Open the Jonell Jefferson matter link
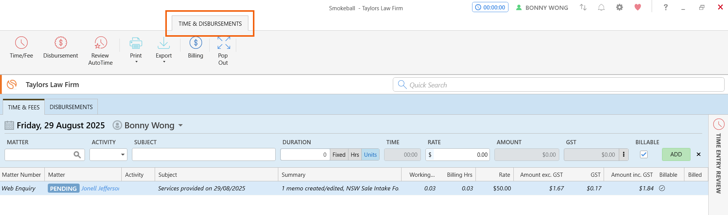The height and width of the screenshot is (215, 728). click(100, 188)
